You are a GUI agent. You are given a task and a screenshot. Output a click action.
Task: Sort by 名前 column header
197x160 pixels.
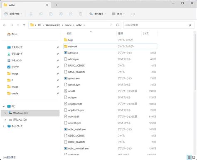(69, 34)
